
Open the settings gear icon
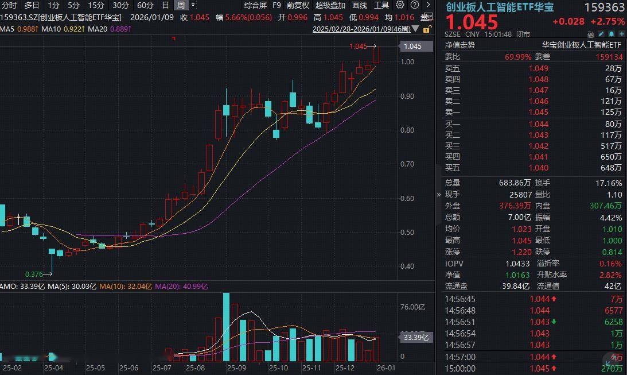[x=400, y=5]
